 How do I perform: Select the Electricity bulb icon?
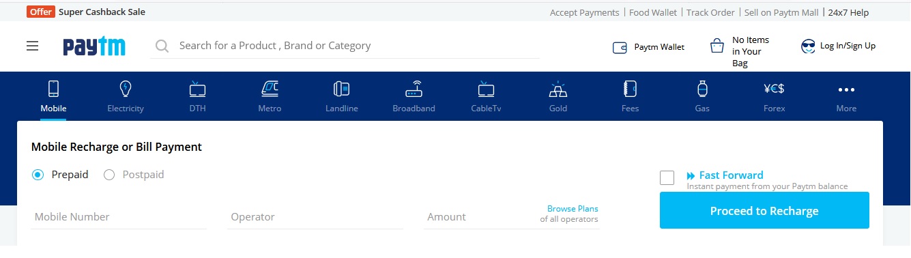pyautogui.click(x=126, y=89)
